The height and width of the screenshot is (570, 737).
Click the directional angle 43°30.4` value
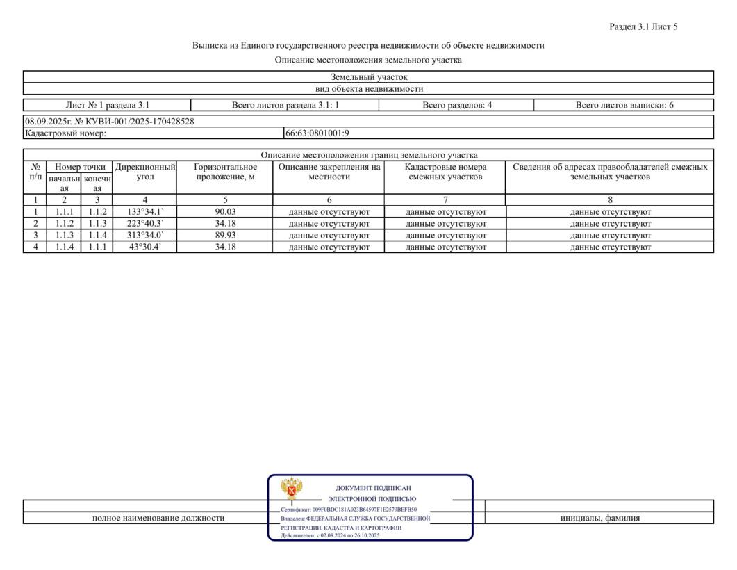[144, 247]
